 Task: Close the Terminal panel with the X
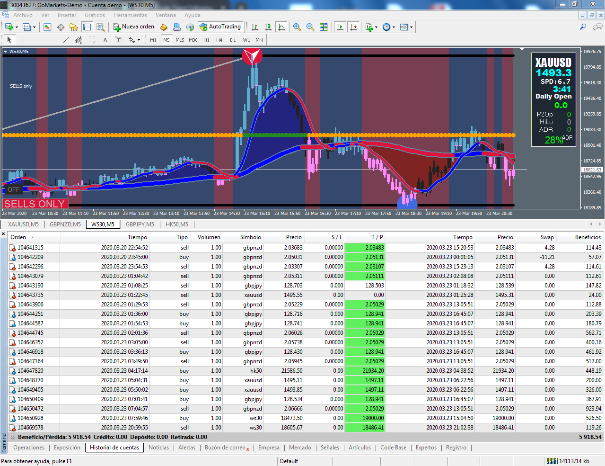tap(4, 234)
